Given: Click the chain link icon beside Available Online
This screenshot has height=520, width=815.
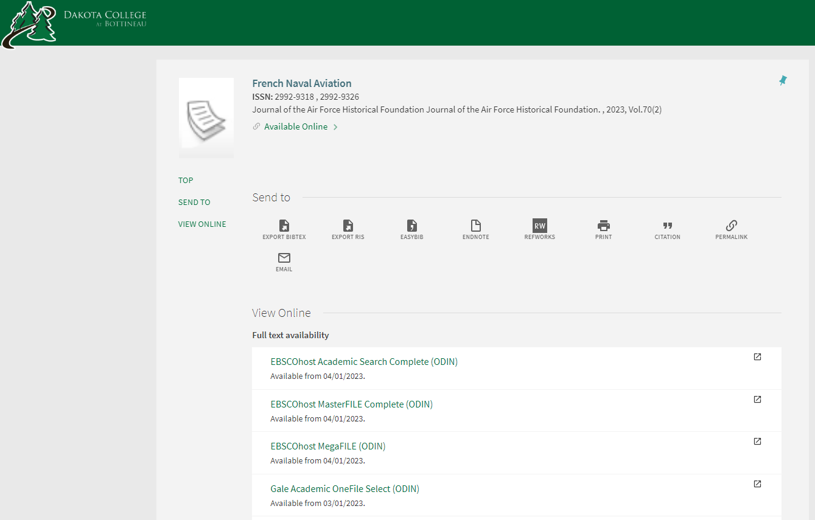Looking at the screenshot, I should (256, 127).
